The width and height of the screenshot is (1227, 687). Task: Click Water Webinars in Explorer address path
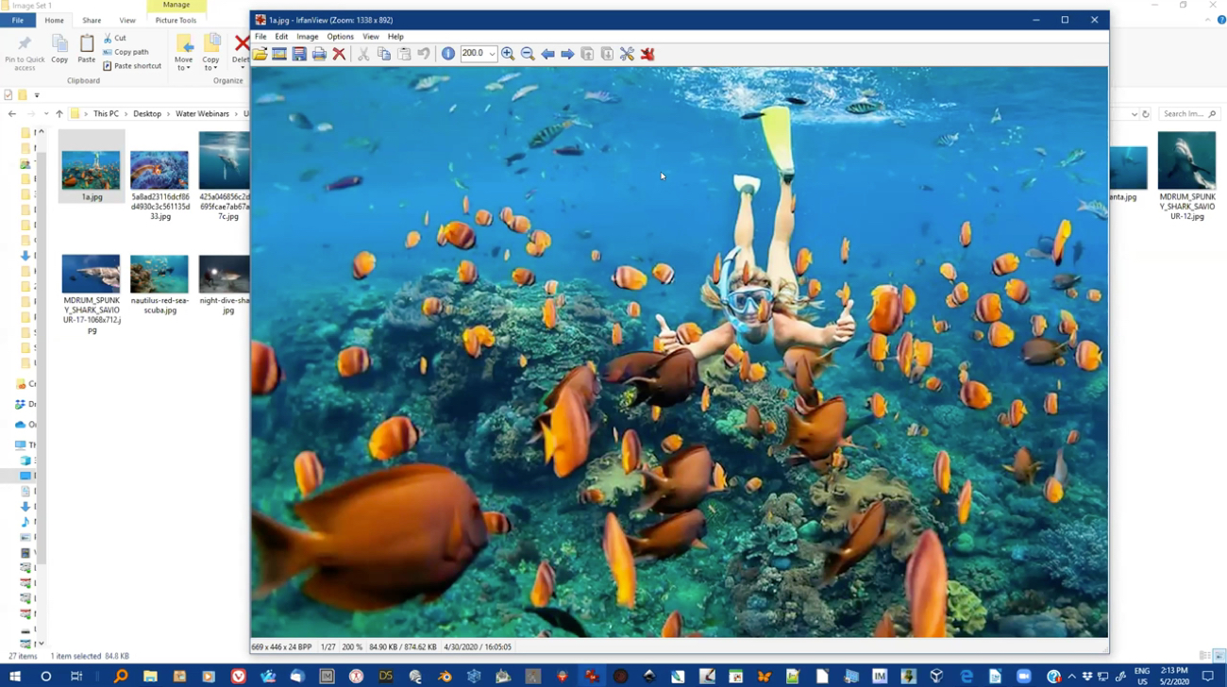202,114
